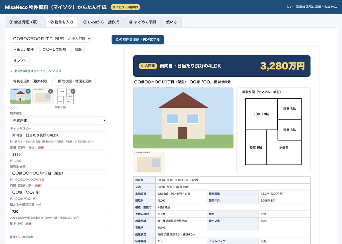Click 必須の項目はすべて入っています message

(38, 71)
